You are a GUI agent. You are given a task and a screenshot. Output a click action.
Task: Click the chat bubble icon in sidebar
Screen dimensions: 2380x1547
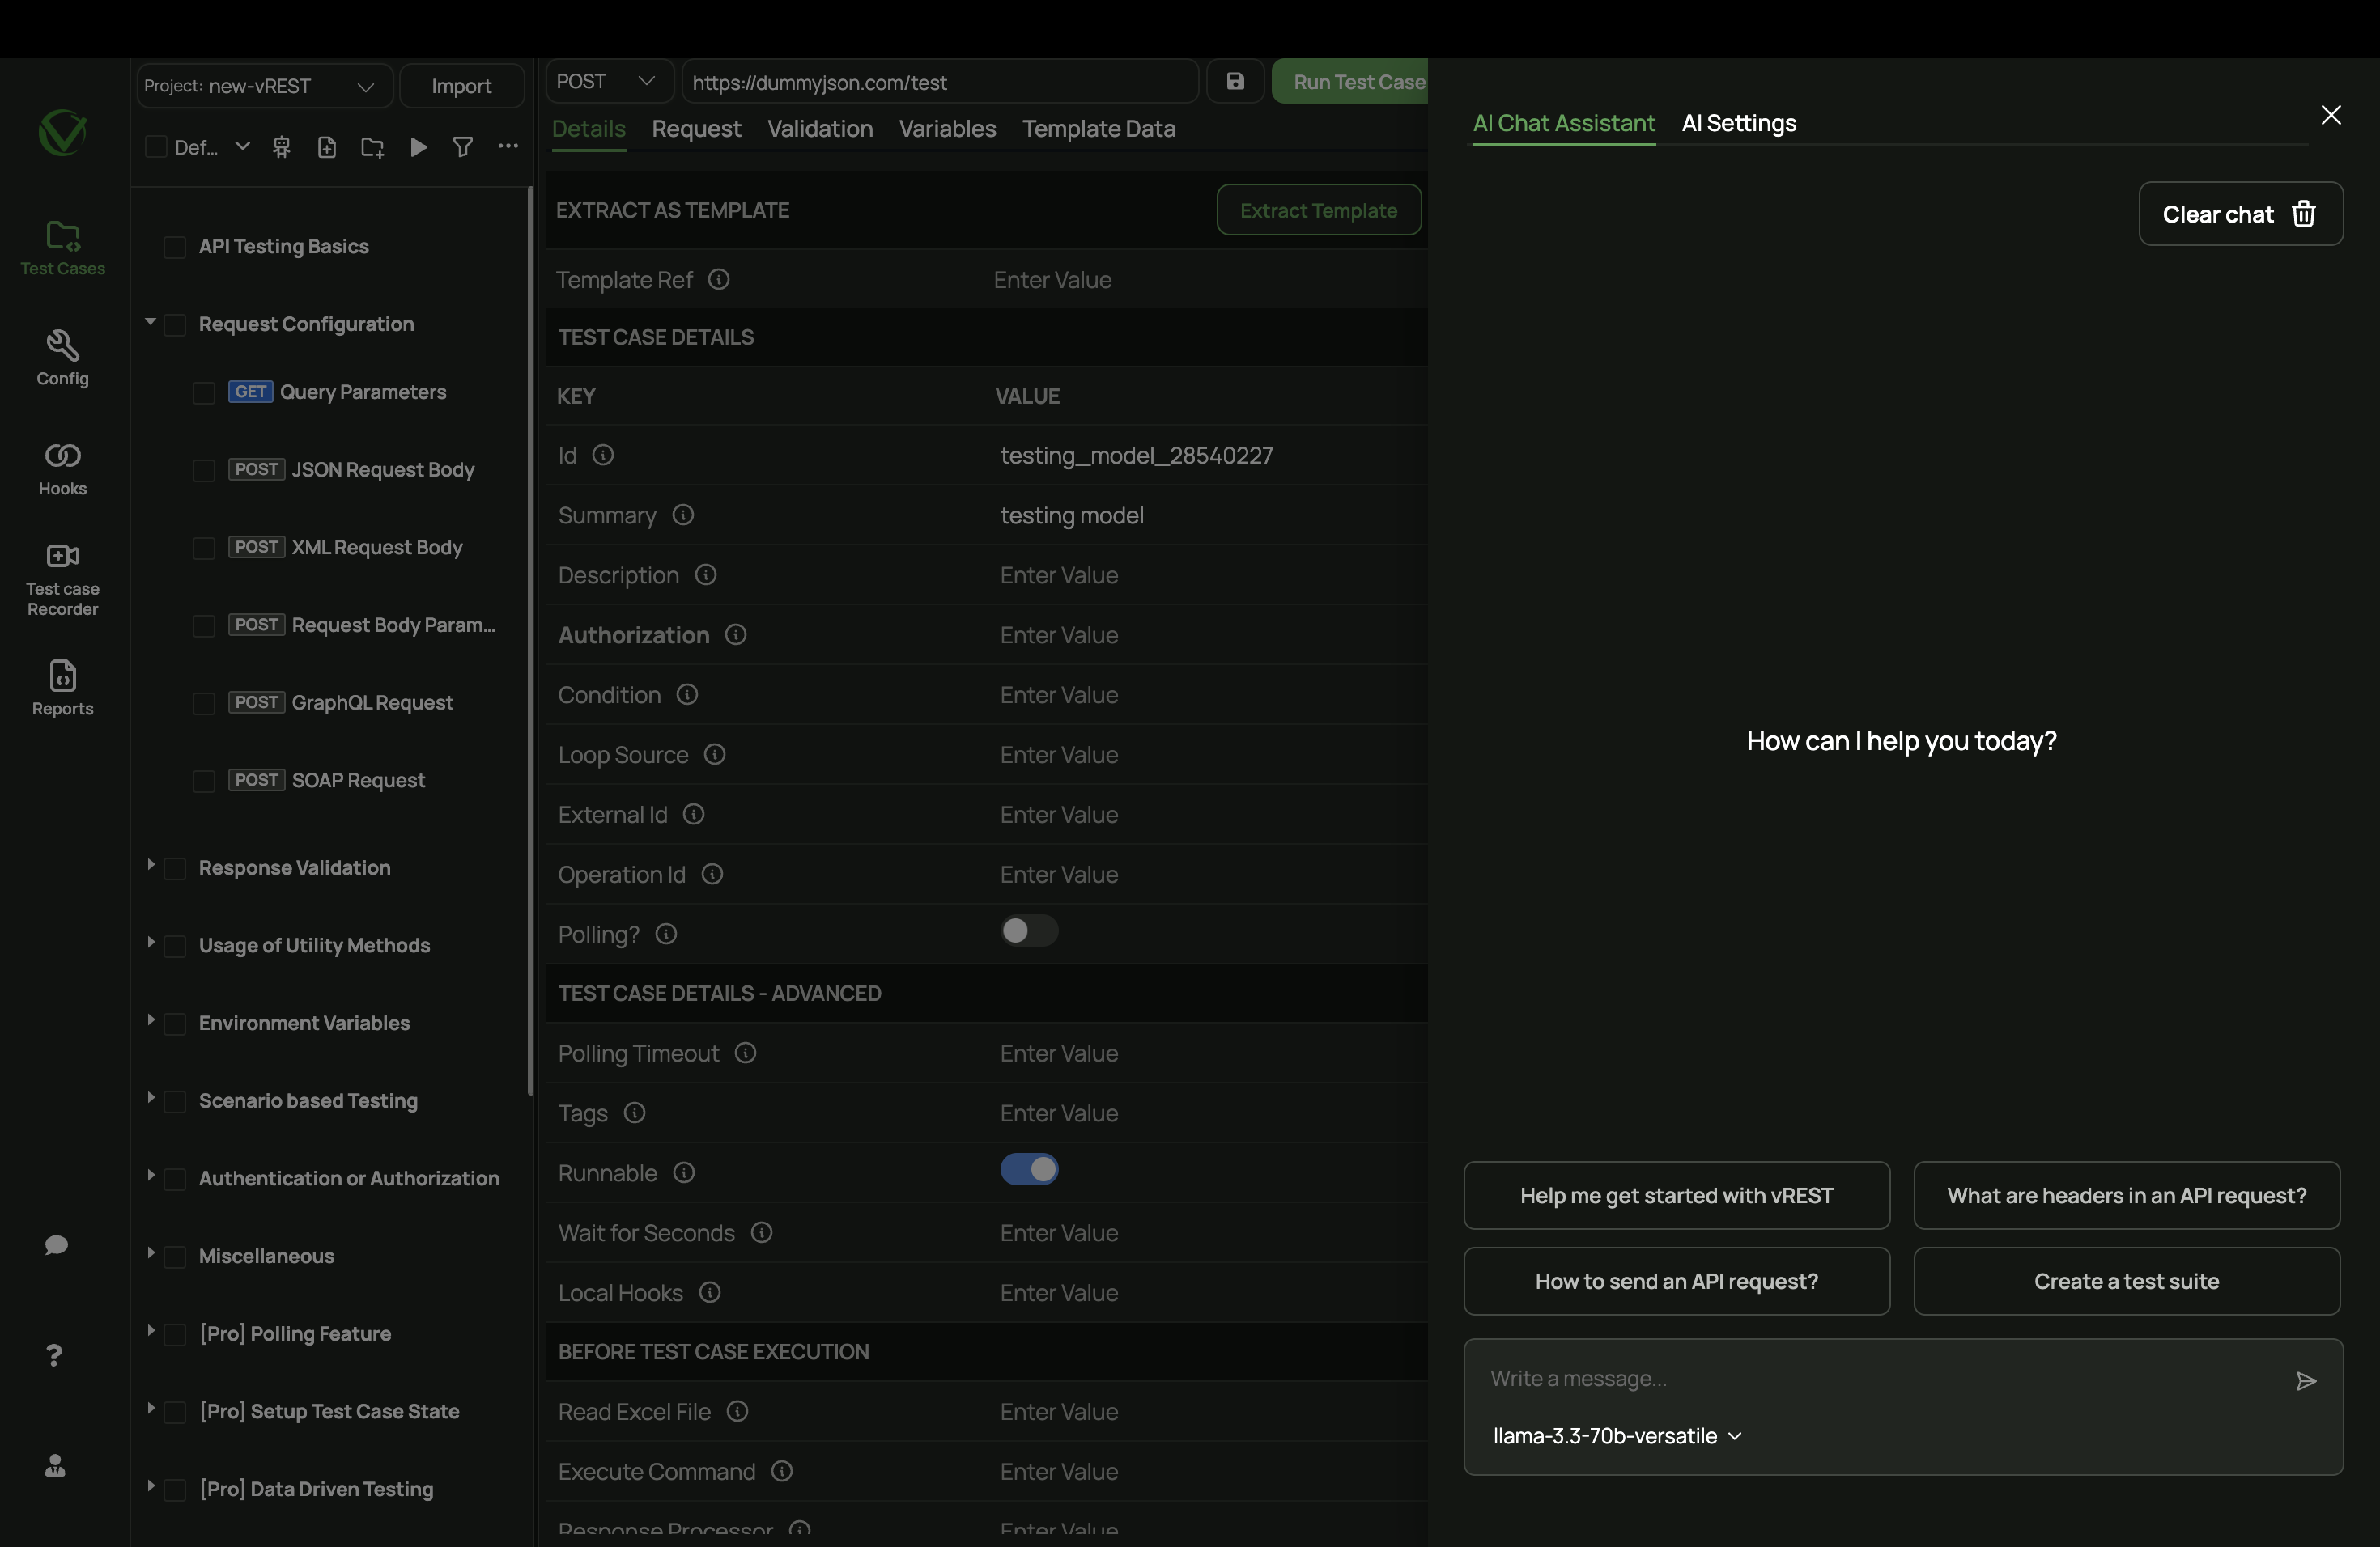coord(56,1244)
